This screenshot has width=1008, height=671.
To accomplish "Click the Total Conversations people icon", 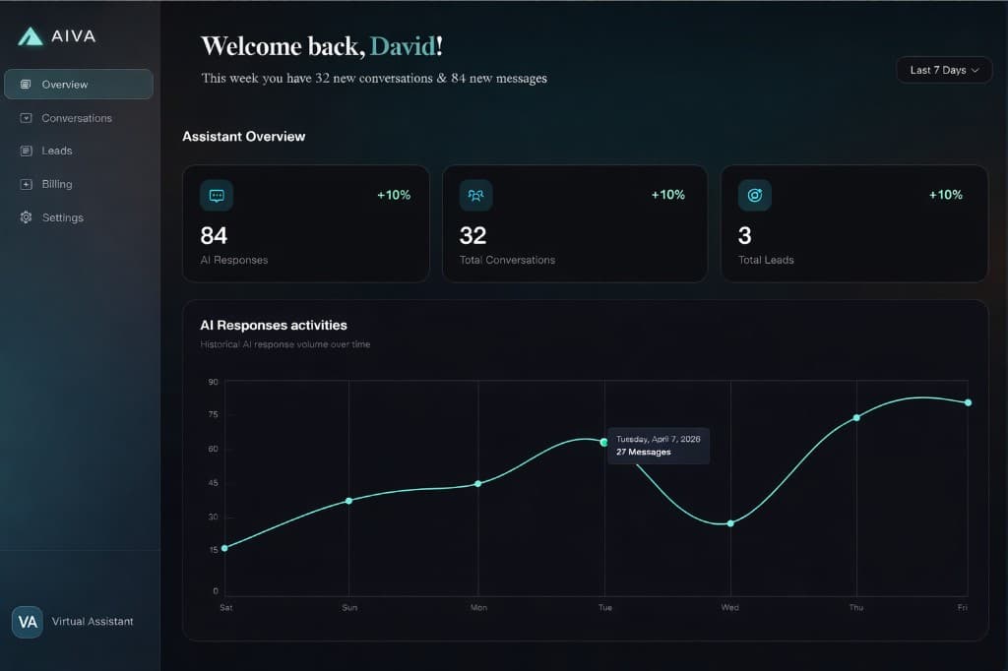I will tap(475, 196).
